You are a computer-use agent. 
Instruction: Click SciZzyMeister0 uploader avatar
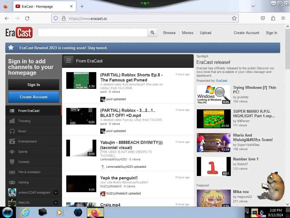click(103, 194)
